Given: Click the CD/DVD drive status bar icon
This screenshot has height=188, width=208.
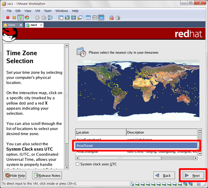Looking at the screenshot, I should tap(132, 183).
